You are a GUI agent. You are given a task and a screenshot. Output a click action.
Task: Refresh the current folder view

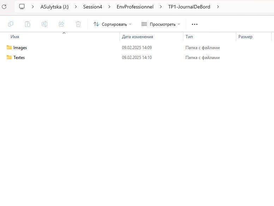pyautogui.click(x=4, y=6)
